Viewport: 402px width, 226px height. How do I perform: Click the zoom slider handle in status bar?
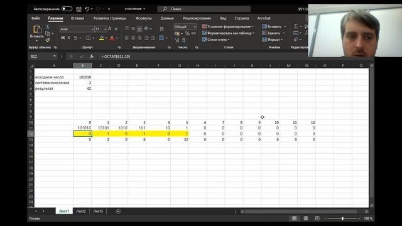click(x=342, y=218)
